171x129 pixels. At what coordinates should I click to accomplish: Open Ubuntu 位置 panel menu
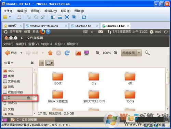[x=27, y=32]
